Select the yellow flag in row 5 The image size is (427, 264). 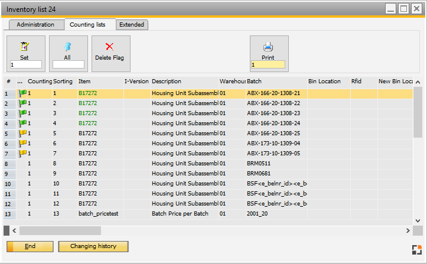coord(22,133)
